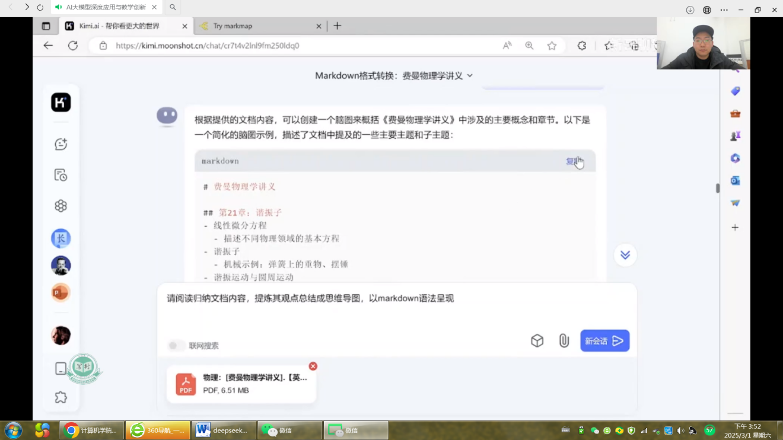Click the mobile device icon in the Kimi sidebar

[x=61, y=369]
